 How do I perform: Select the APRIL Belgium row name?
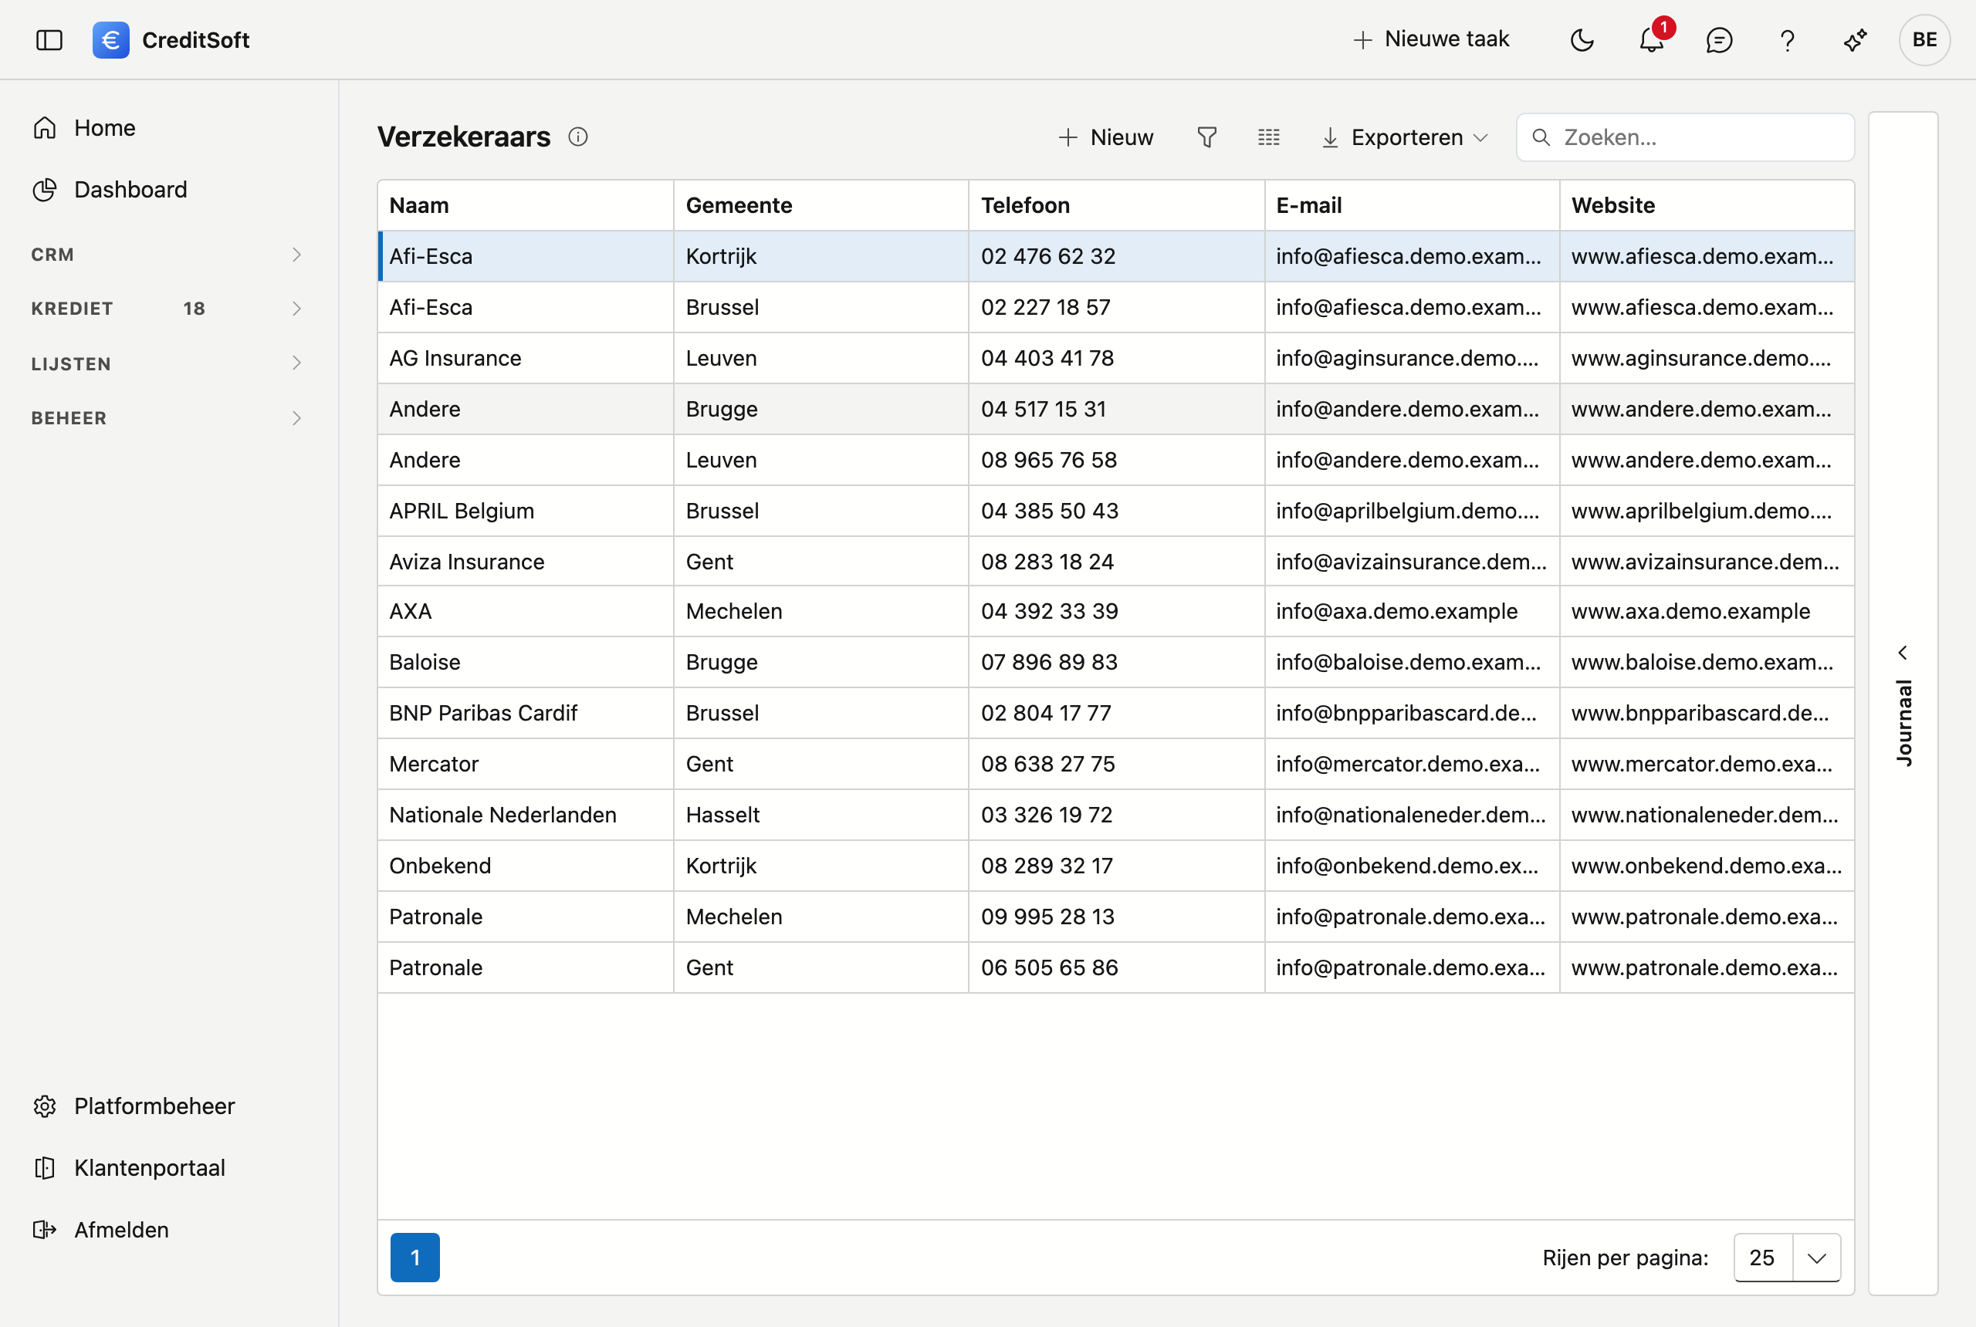462,510
